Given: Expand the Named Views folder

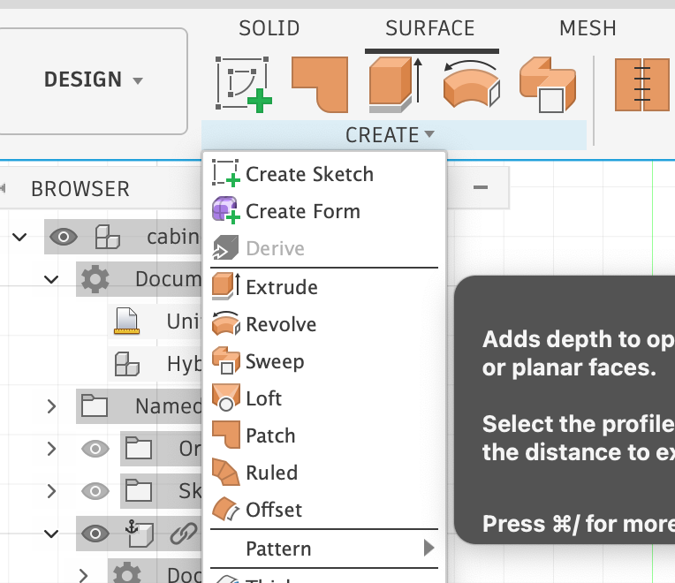Looking at the screenshot, I should pyautogui.click(x=51, y=406).
